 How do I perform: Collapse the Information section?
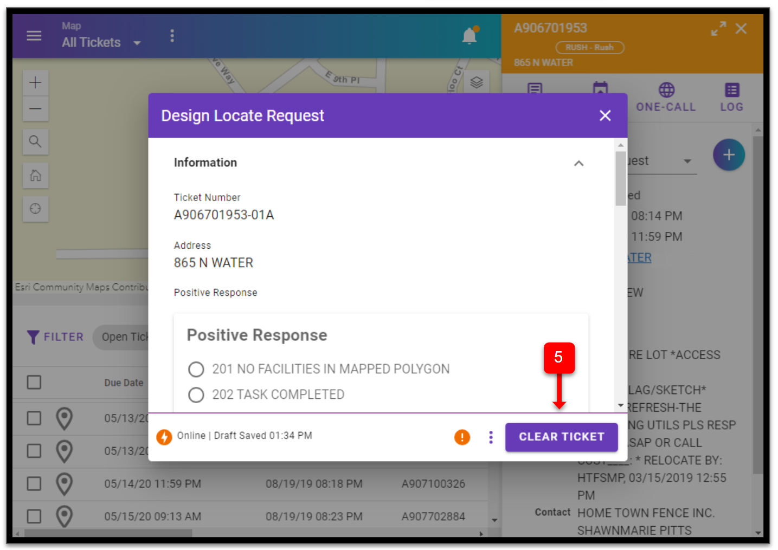pyautogui.click(x=578, y=163)
